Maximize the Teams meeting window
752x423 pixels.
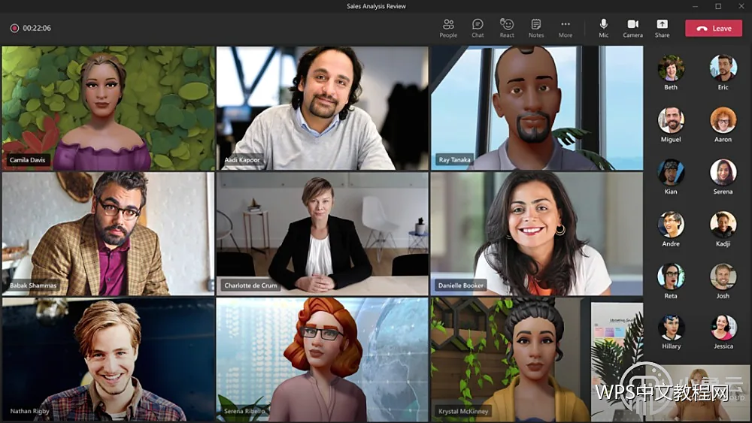coord(718,6)
